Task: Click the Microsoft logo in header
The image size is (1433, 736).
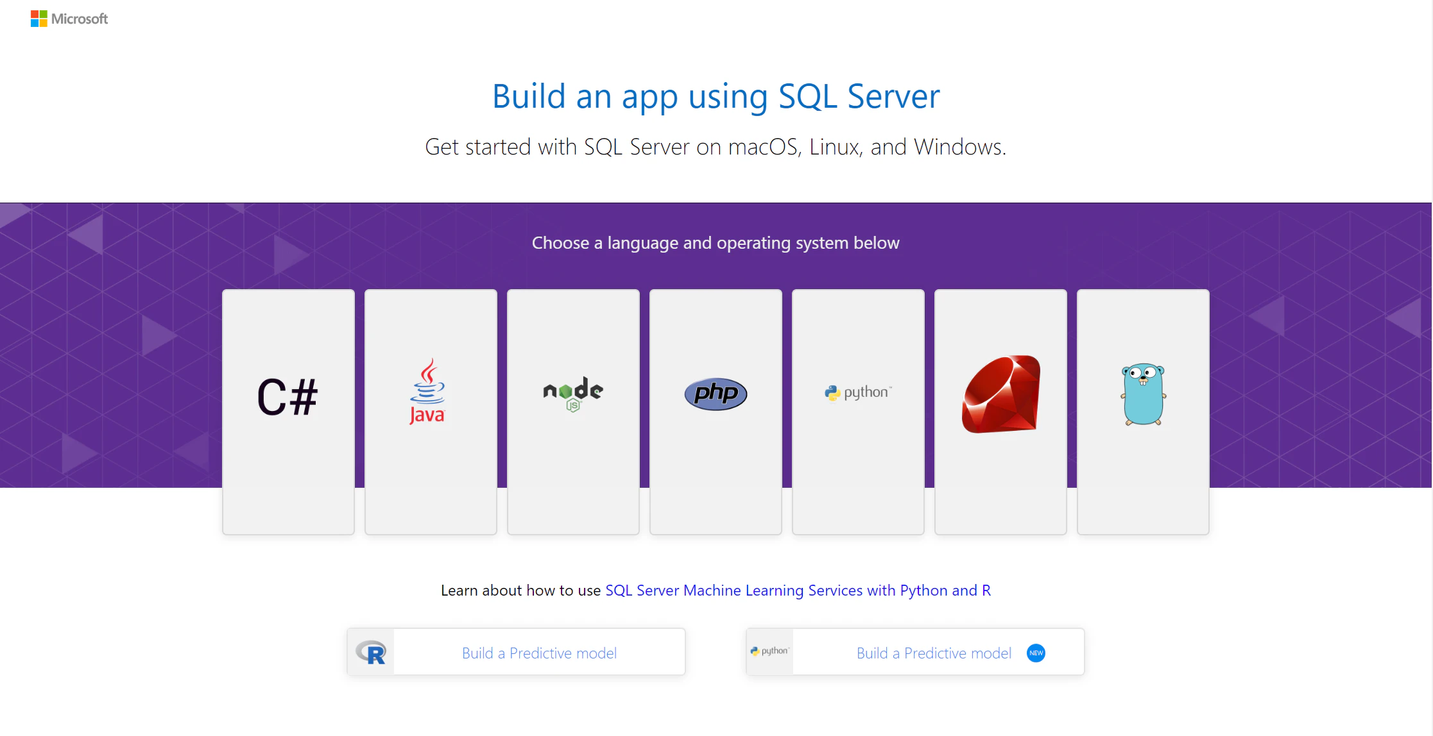Action: point(39,19)
